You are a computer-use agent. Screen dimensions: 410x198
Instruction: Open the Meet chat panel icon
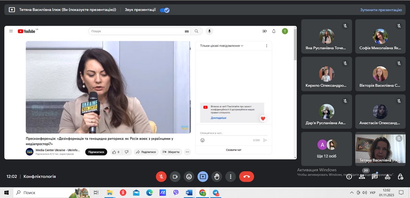(x=375, y=176)
